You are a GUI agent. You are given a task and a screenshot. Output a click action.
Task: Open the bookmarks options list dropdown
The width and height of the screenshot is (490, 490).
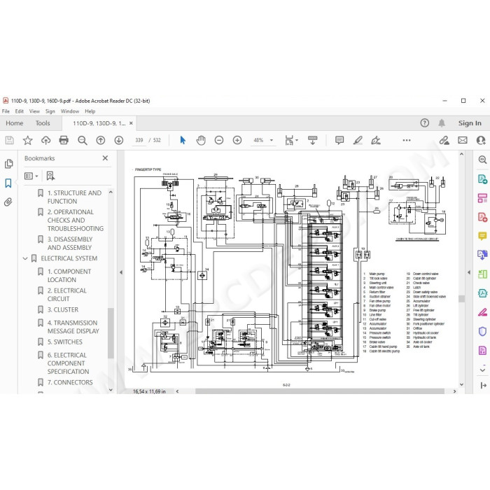click(31, 176)
